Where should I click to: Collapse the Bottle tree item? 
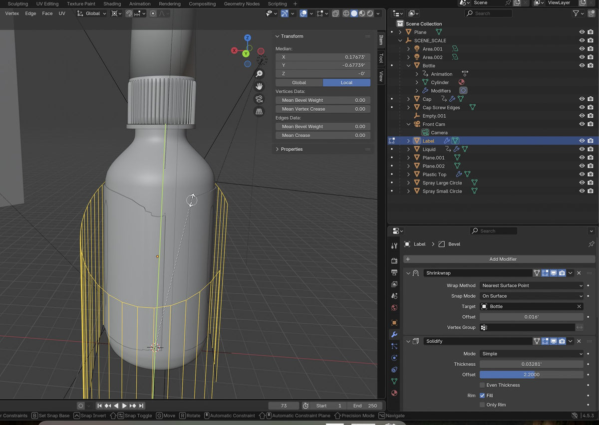click(408, 65)
